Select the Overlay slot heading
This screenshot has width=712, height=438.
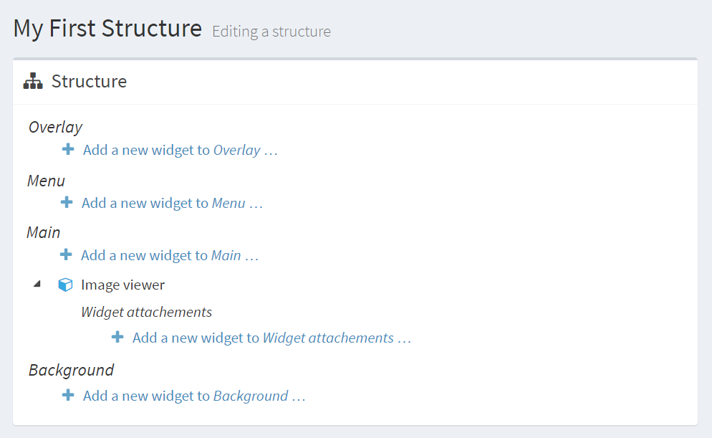(x=55, y=127)
